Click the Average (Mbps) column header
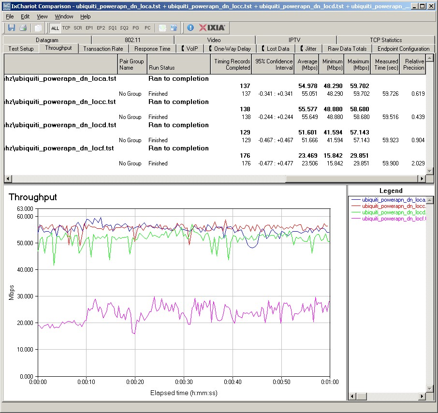Viewport: 438px width, 413px height. (x=307, y=64)
